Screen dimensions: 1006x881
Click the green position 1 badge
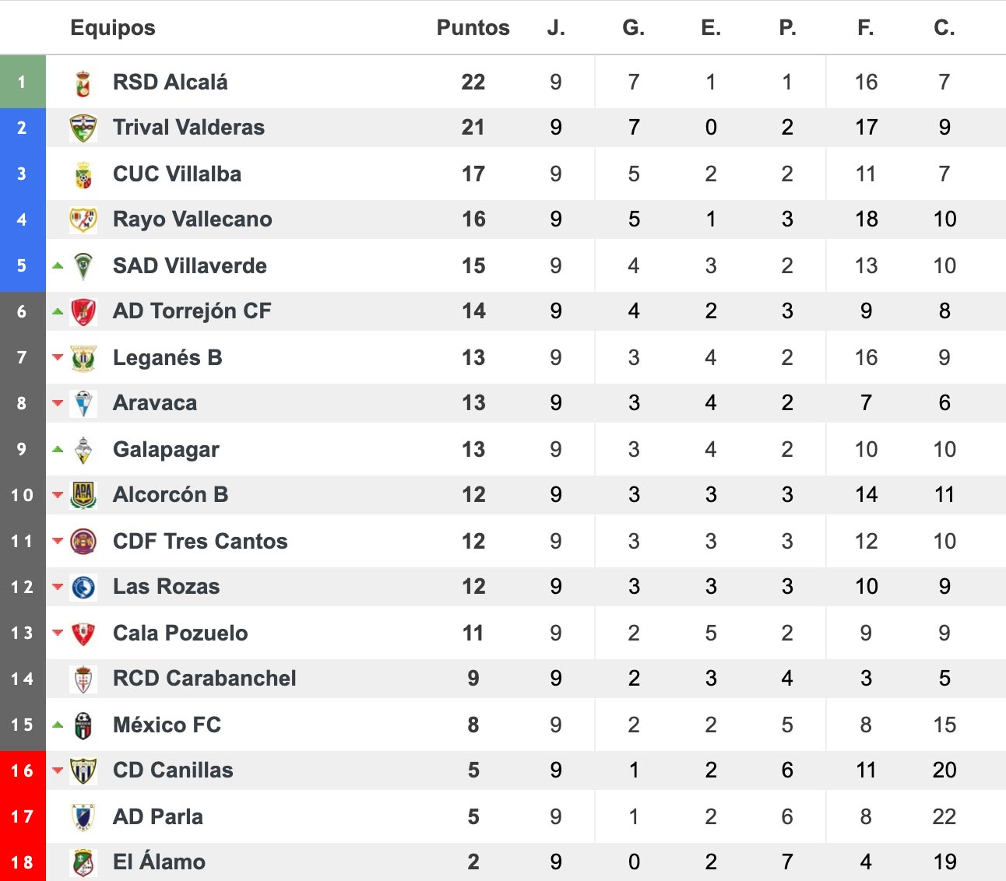click(x=23, y=82)
